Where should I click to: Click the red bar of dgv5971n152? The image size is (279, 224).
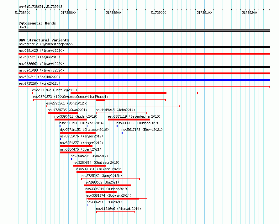[x=78, y=133]
